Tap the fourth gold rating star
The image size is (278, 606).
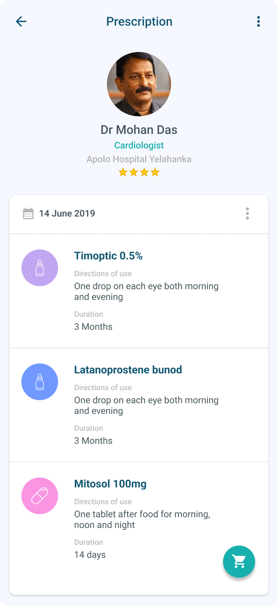(x=155, y=173)
